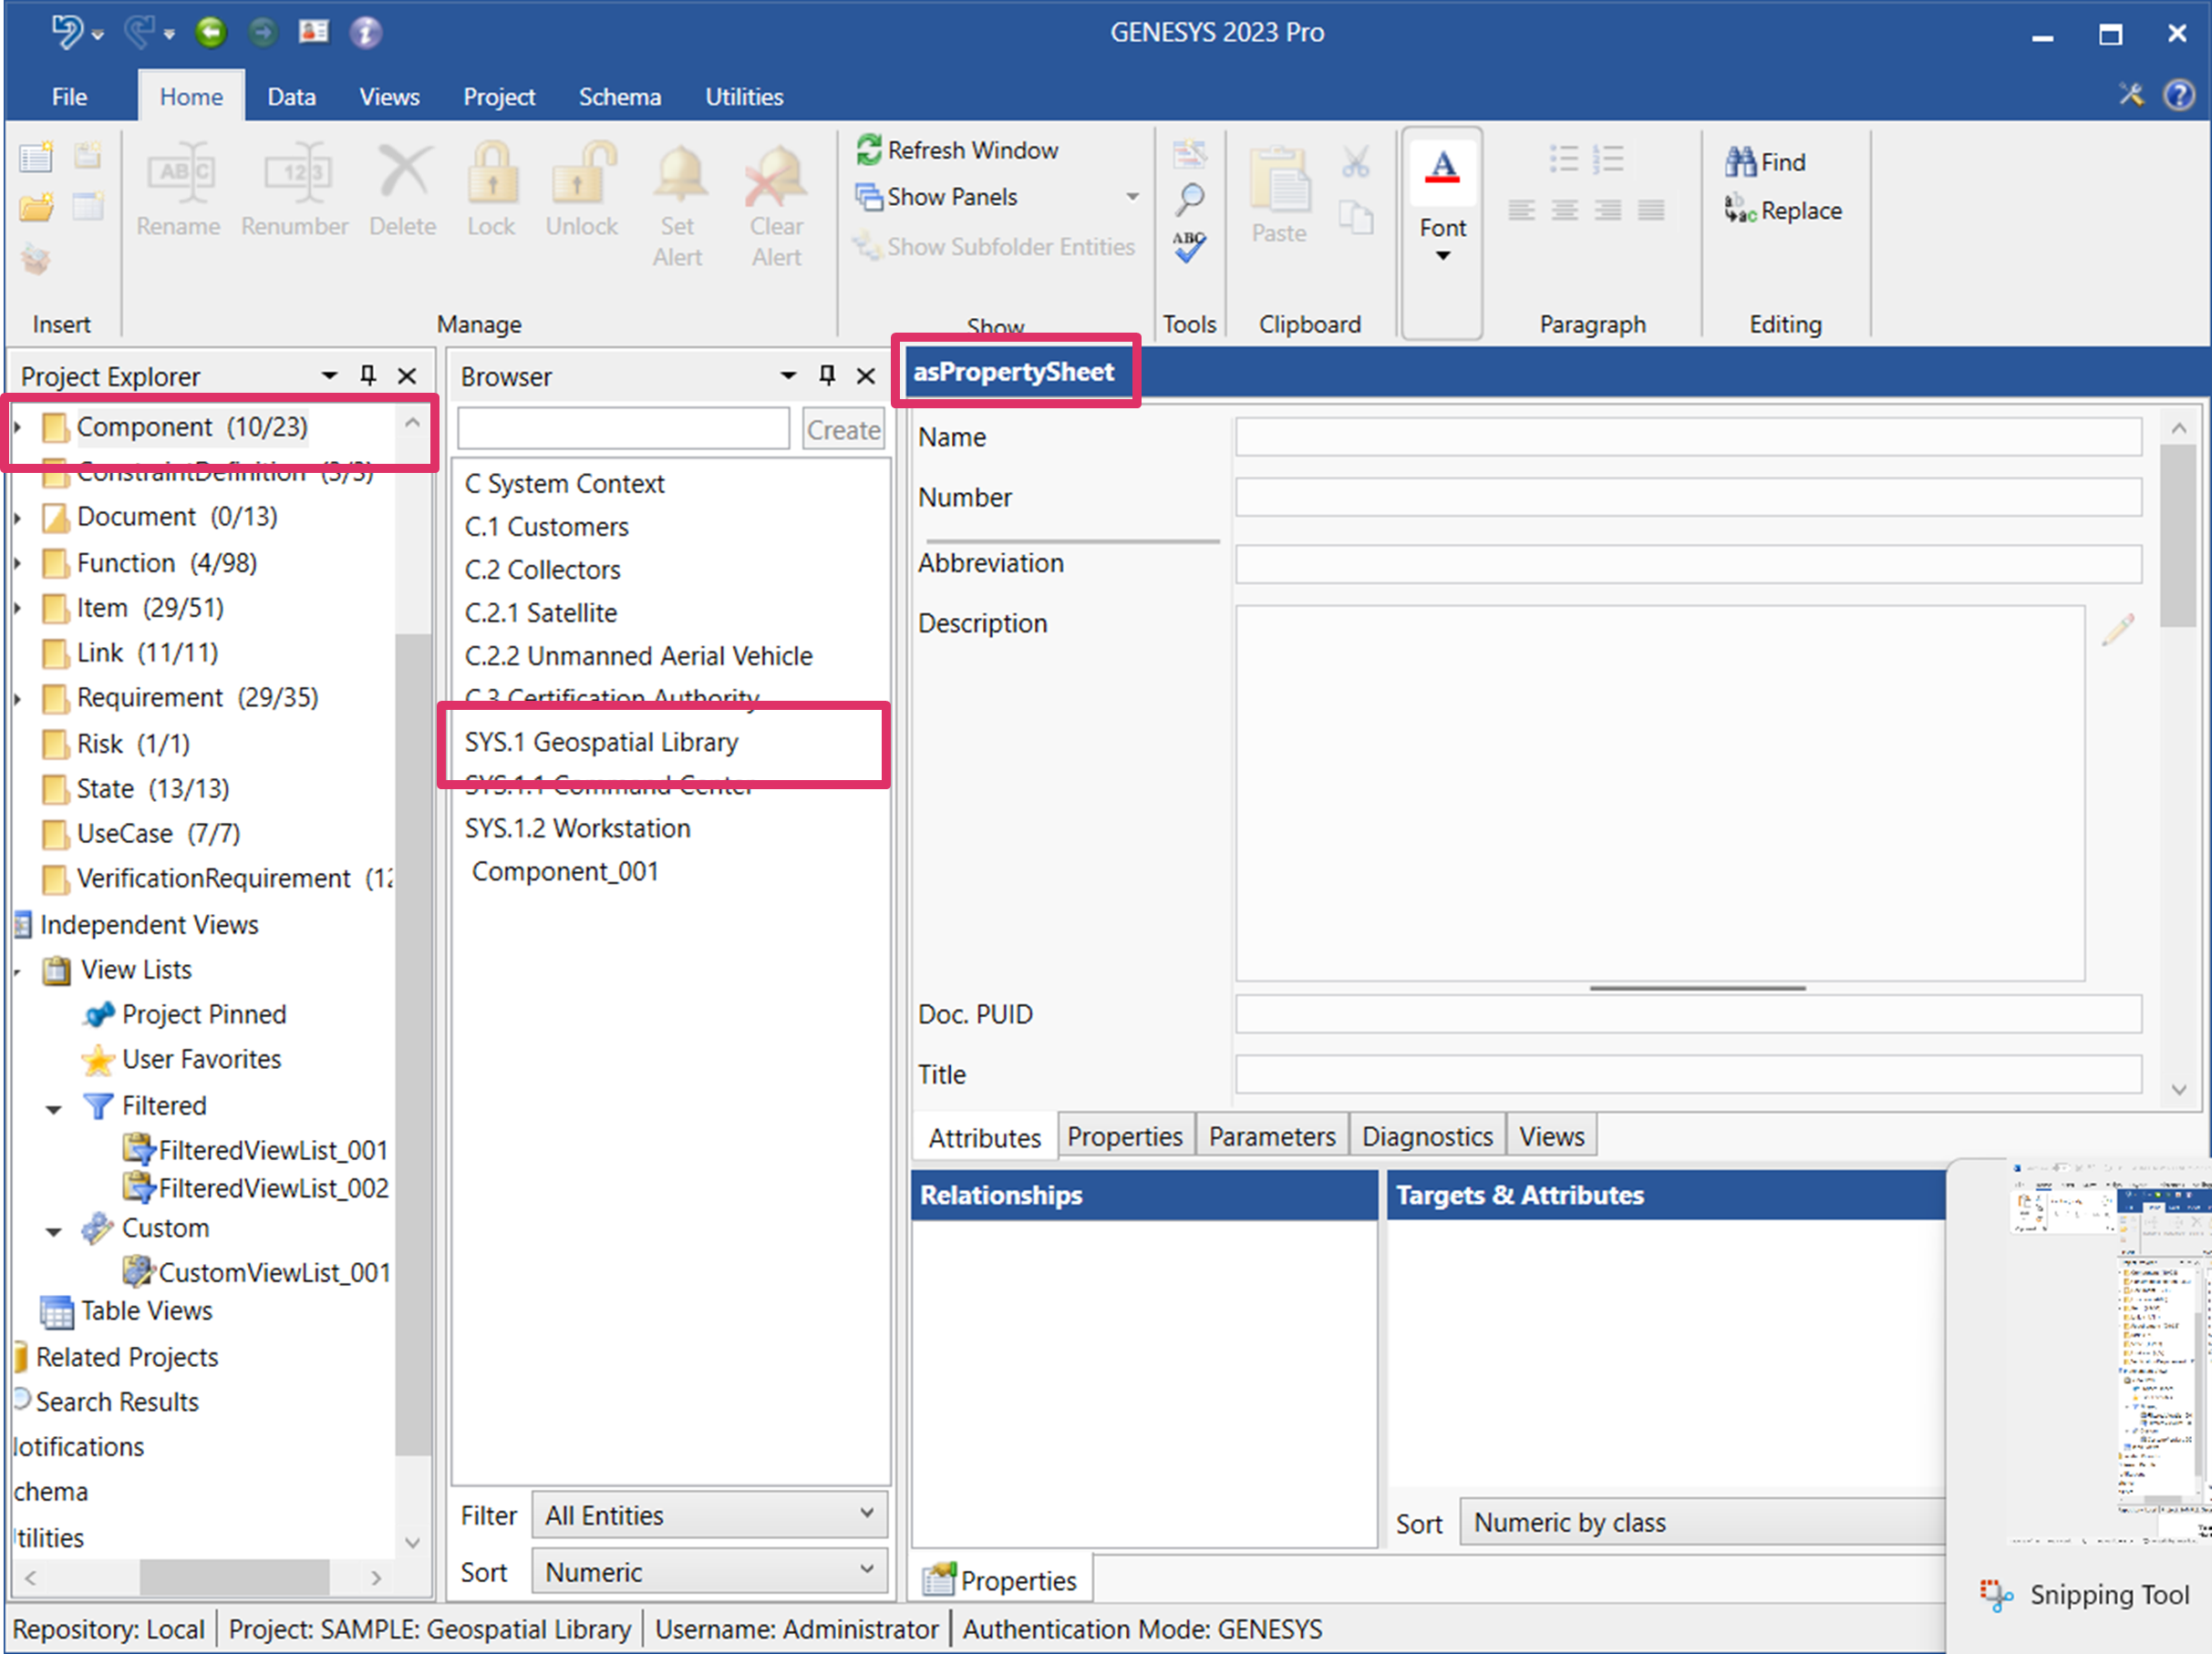Screen dimensions: 2212x1654
Task: Toggle the Browser panel pin
Action: pyautogui.click(x=827, y=375)
